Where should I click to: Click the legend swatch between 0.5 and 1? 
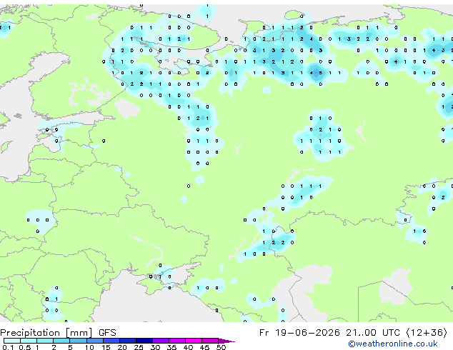(x=29, y=341)
